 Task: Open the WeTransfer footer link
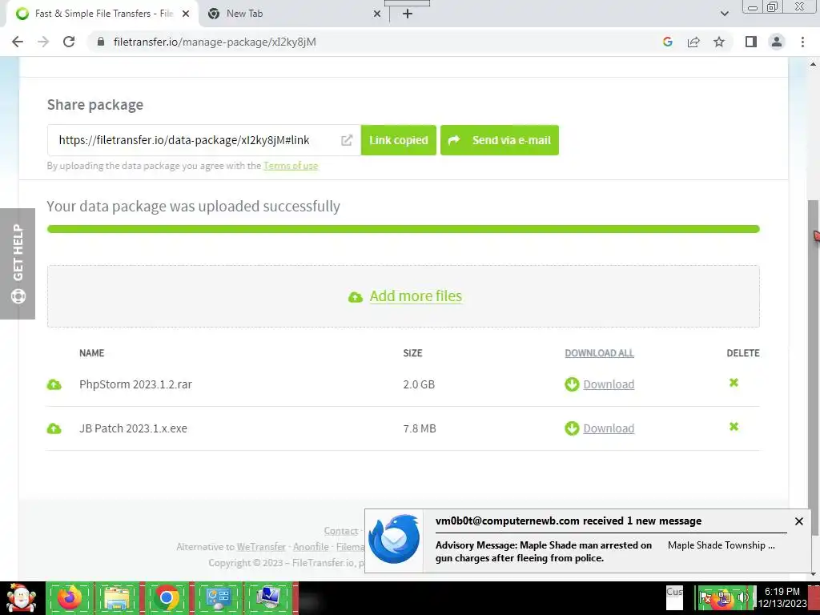261,546
